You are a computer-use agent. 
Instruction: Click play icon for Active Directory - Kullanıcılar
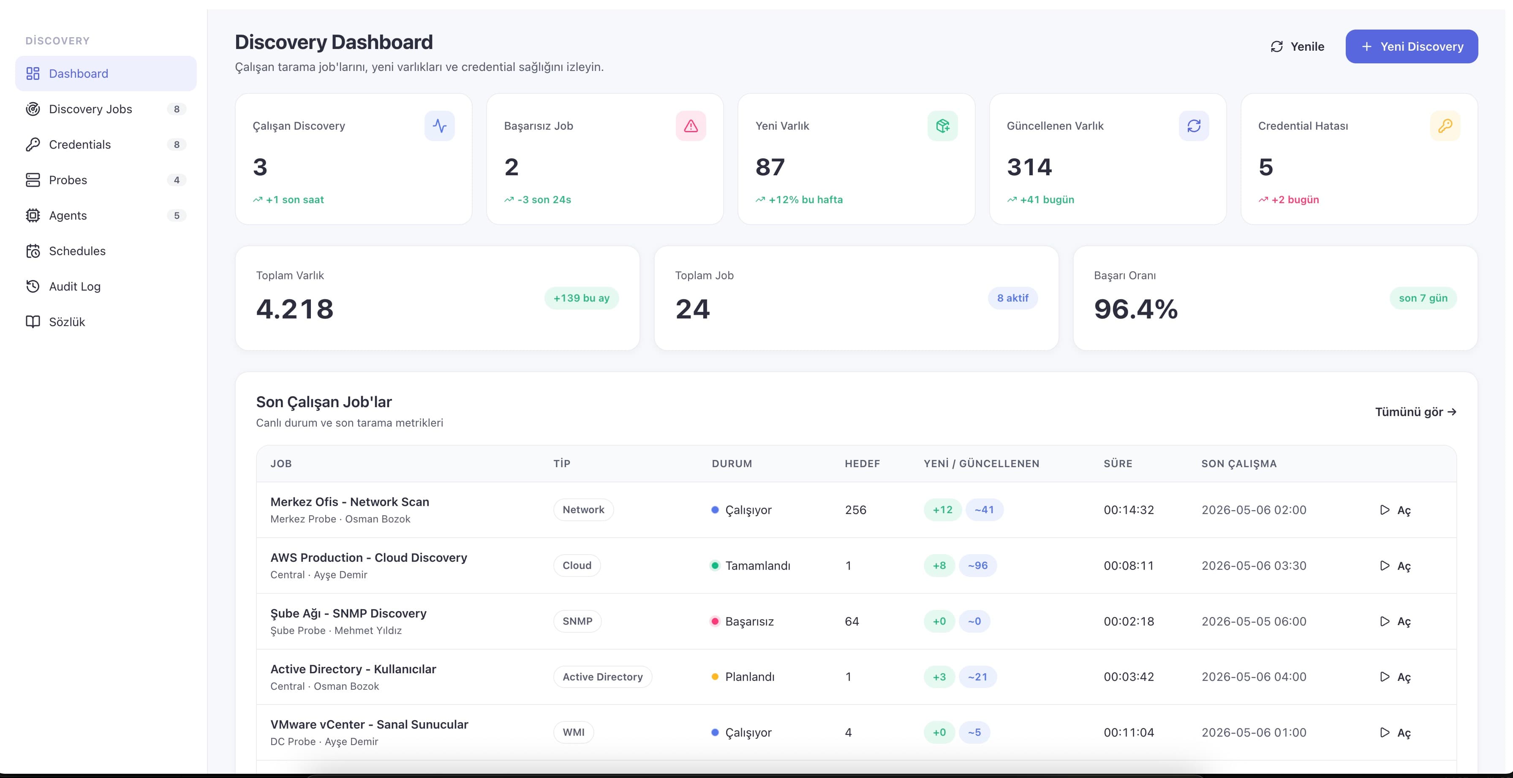(1384, 676)
